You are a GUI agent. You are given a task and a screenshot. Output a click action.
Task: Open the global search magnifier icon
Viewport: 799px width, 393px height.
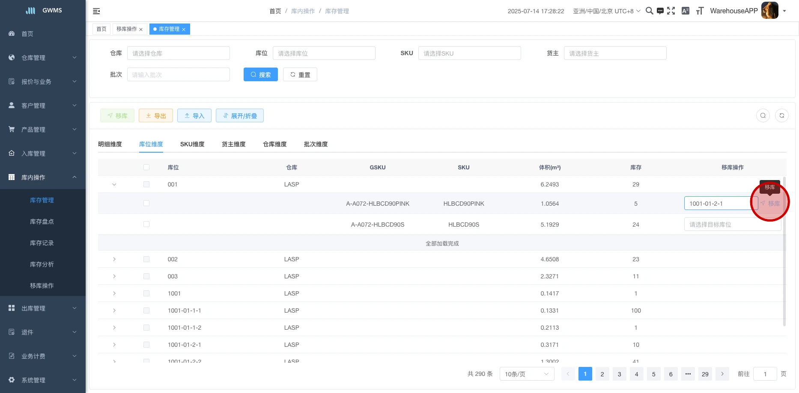point(649,11)
